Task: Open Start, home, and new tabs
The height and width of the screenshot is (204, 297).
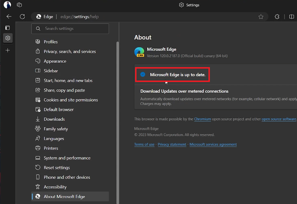Action: (x=70, y=80)
